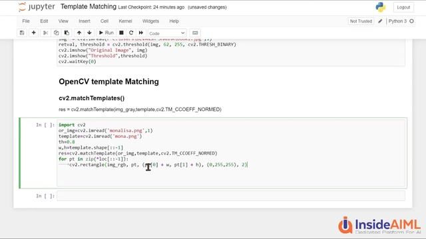The width and height of the screenshot is (426, 239).
Task: Click the pencil edit mode icon
Action: pos(380,21)
